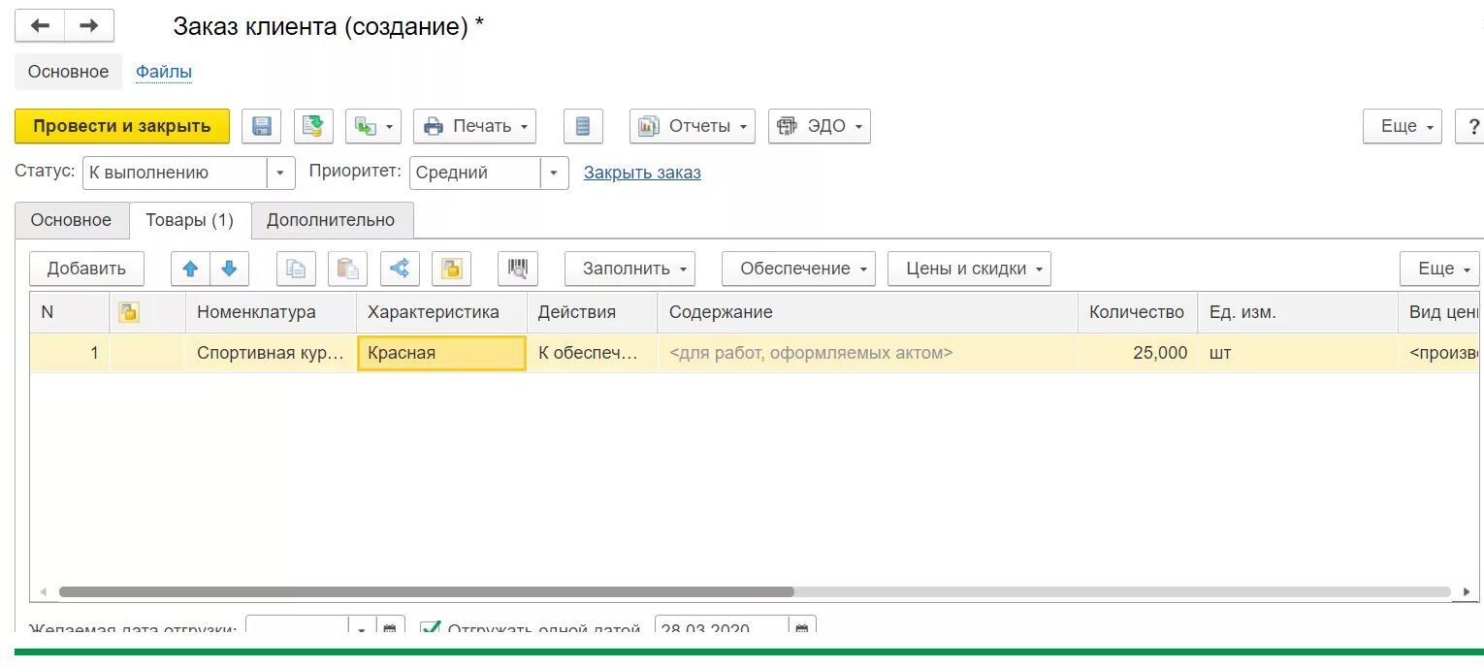Viewport: 1484px width, 667px height.
Task: Open the Заполнить dropdown menu
Action: coord(630,269)
